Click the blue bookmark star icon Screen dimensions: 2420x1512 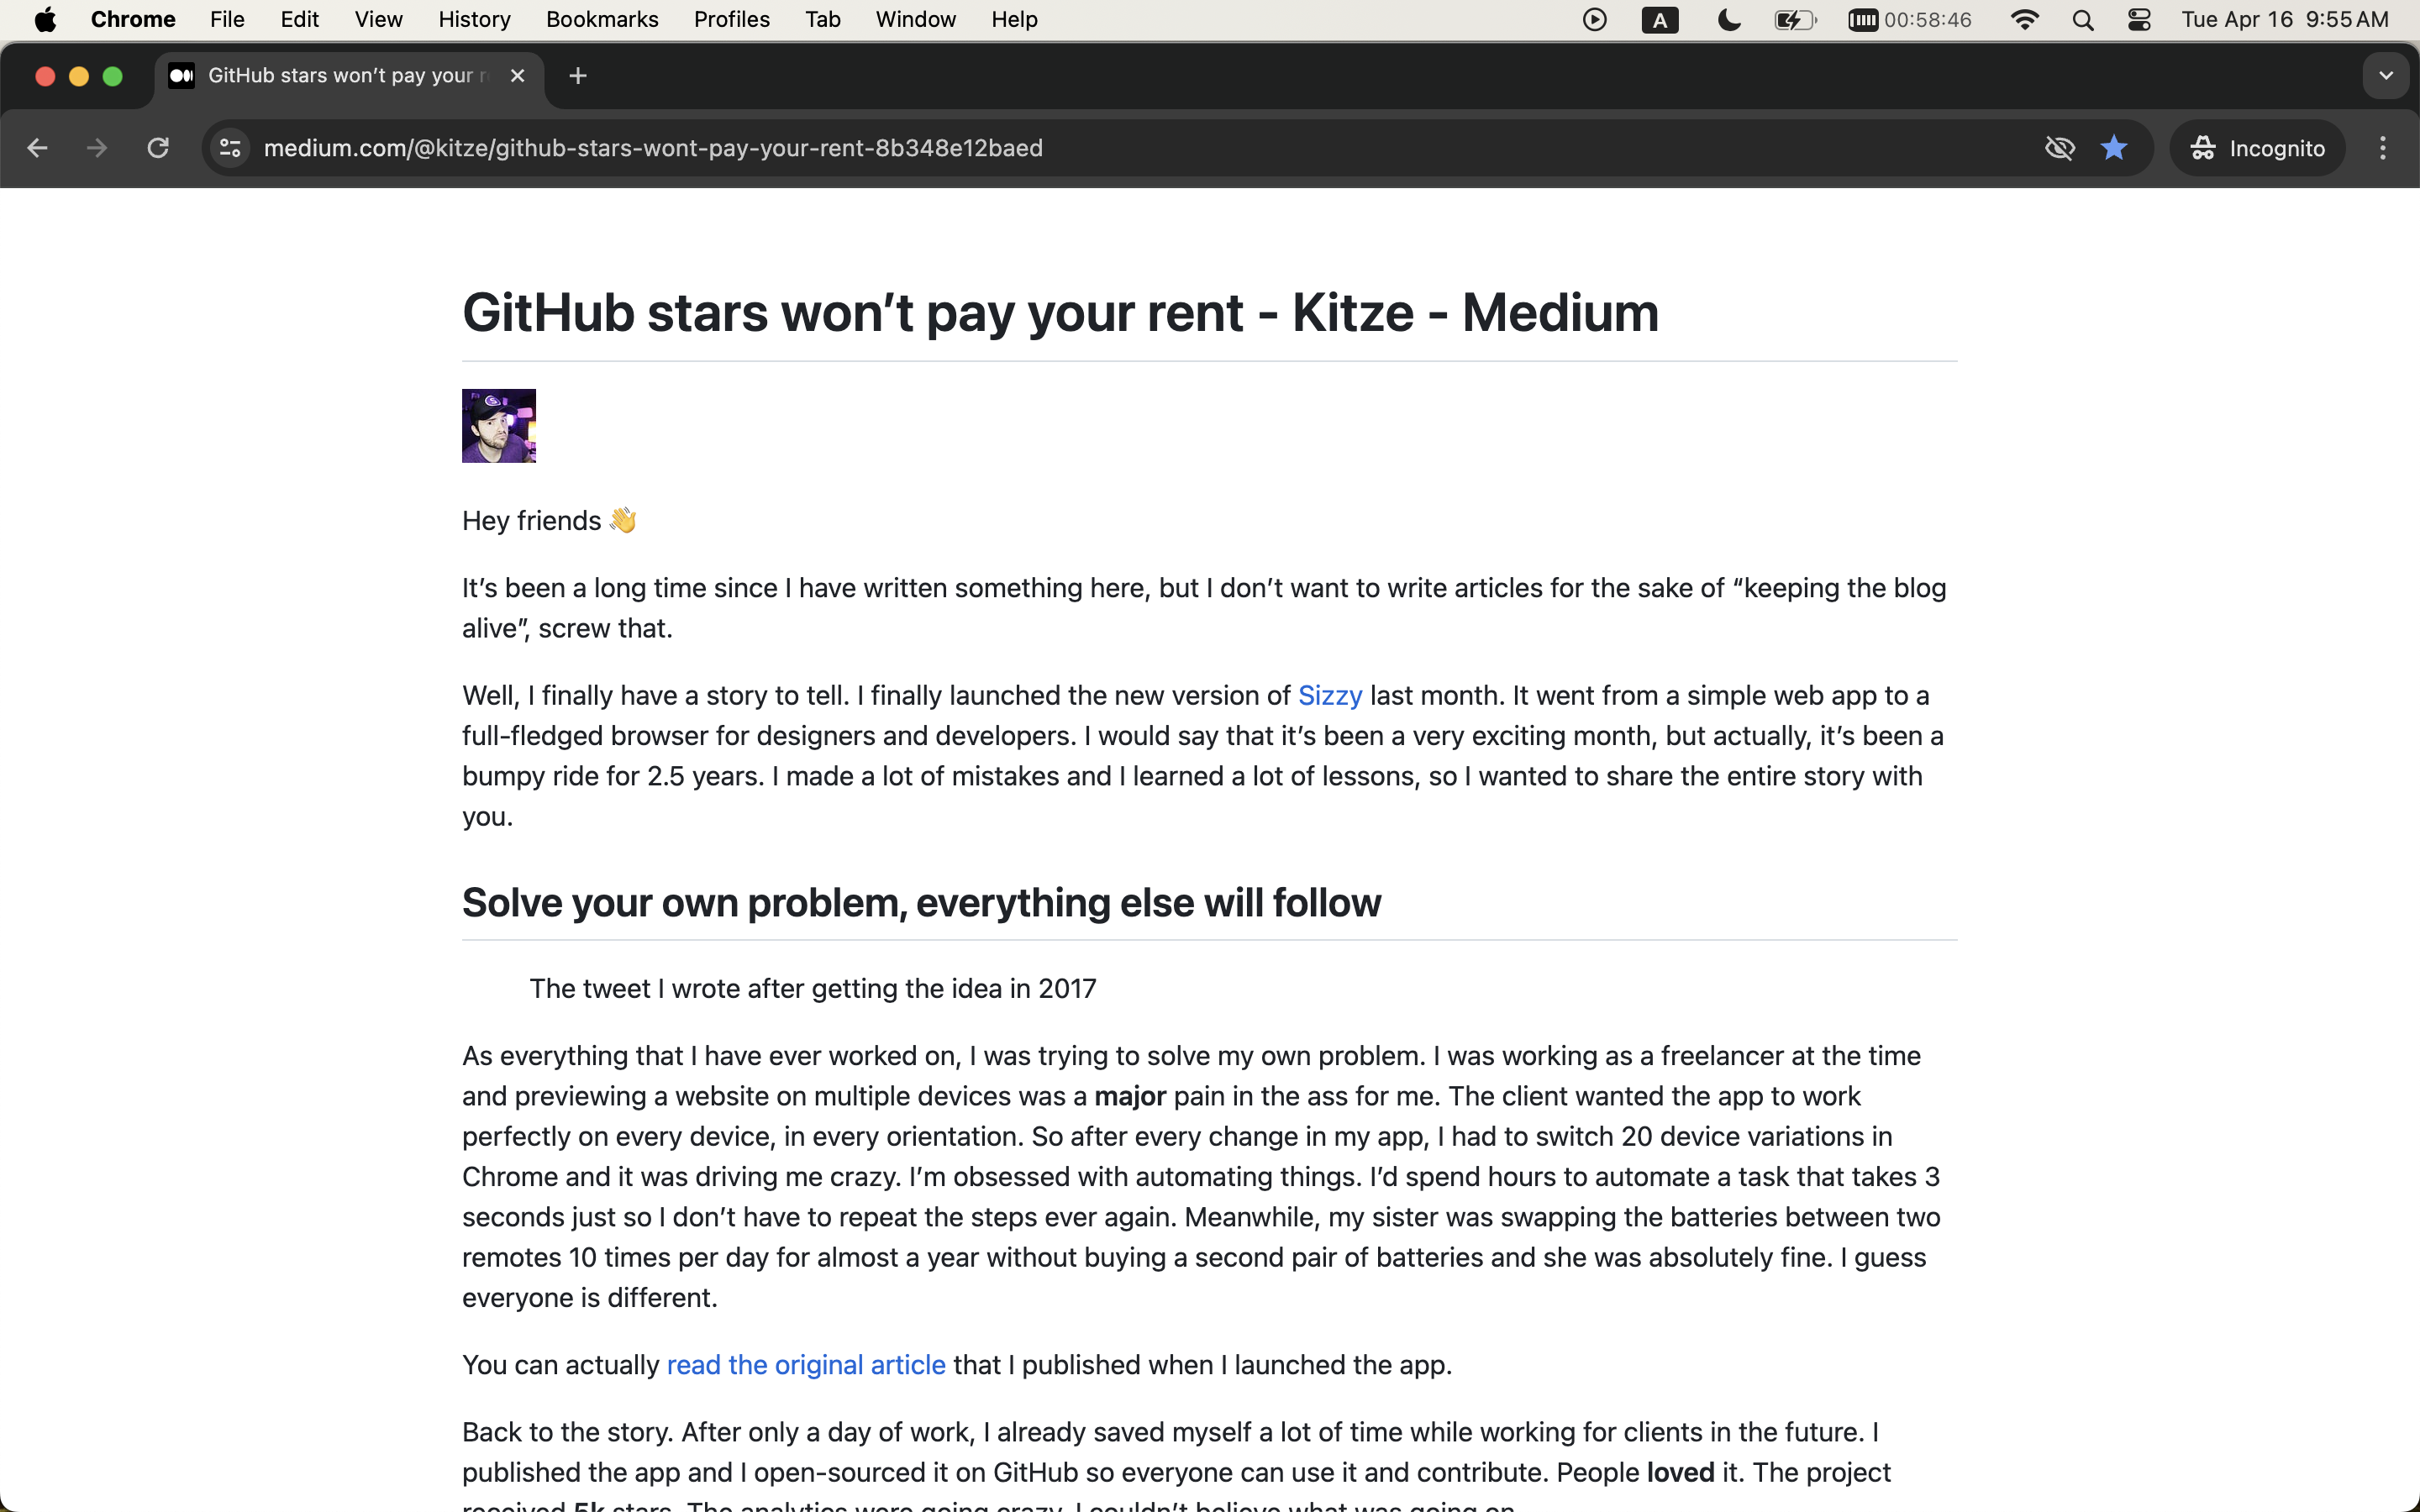click(2114, 148)
